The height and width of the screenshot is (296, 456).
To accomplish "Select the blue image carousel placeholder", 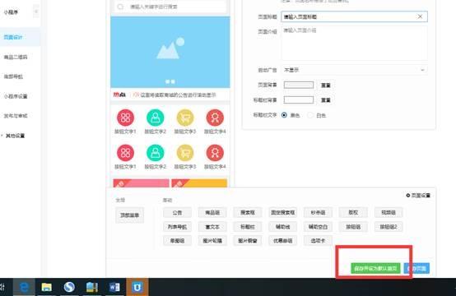I will click(170, 52).
